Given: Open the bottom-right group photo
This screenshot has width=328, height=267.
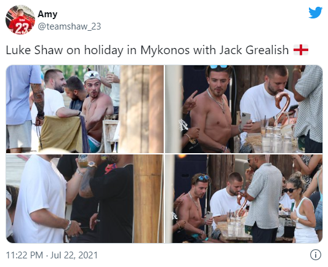Looking at the screenshot, I should tap(244, 199).
